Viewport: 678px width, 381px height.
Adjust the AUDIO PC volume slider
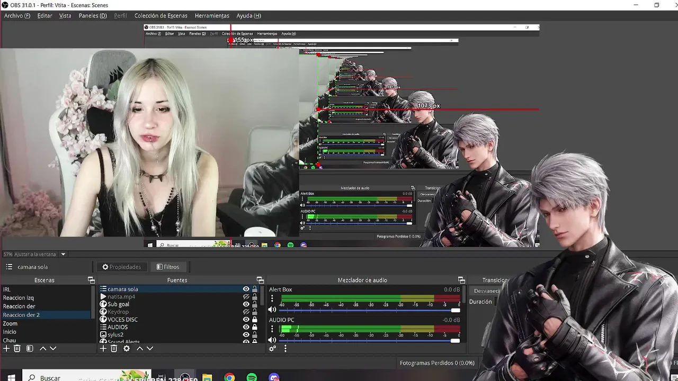tap(369, 340)
